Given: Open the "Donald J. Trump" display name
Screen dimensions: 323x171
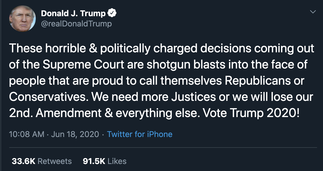Looking at the screenshot, I should click(73, 13).
